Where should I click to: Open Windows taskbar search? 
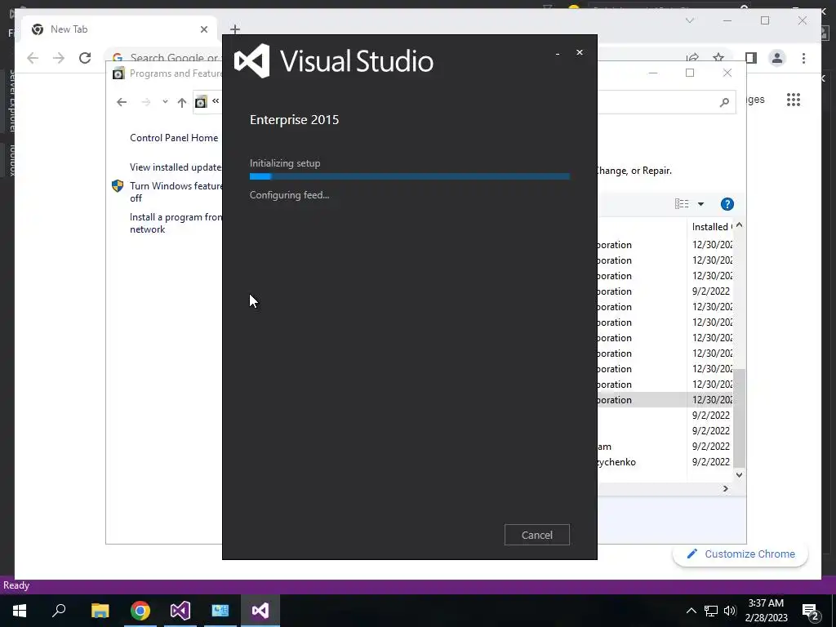59,611
